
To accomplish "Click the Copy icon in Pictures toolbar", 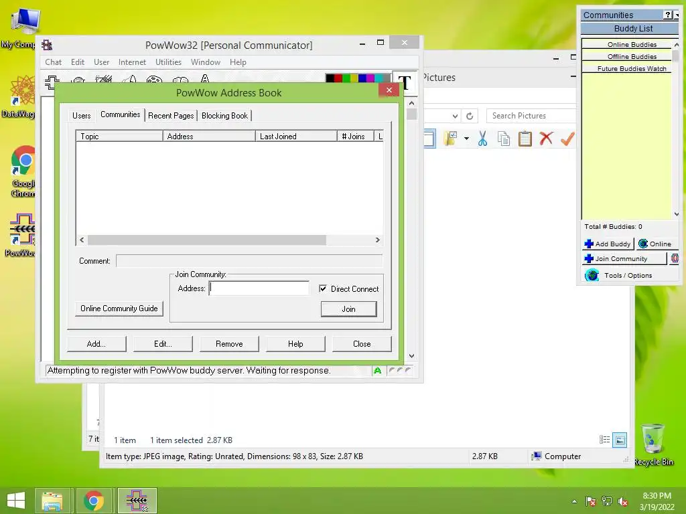I will [x=504, y=139].
